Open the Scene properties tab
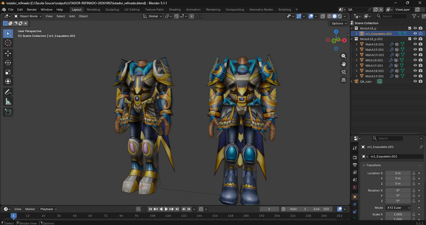The image size is (426, 225). [354, 180]
